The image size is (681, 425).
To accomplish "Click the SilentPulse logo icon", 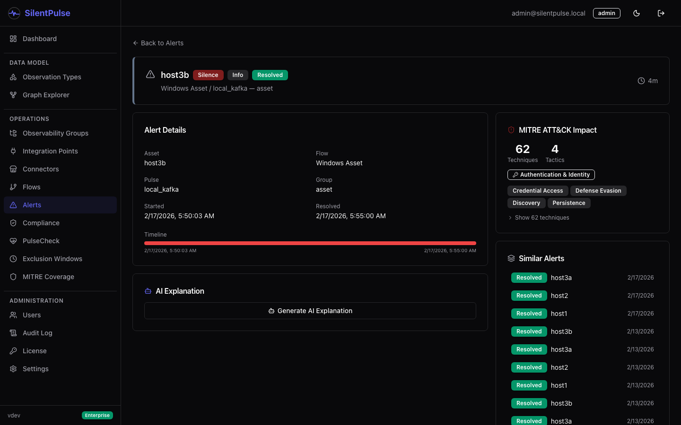I will tap(14, 13).
